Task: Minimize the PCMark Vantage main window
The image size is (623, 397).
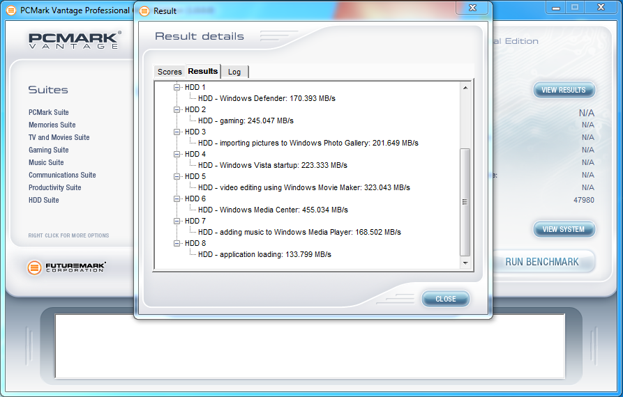Action: point(556,8)
